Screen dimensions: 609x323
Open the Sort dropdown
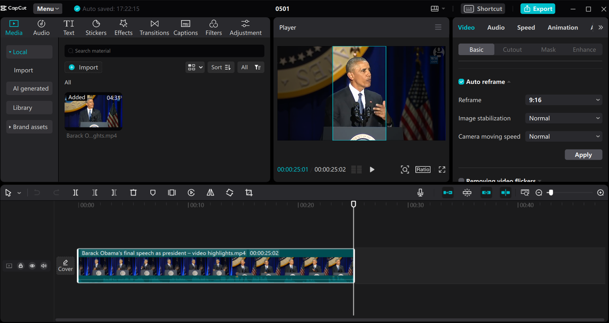coord(221,67)
